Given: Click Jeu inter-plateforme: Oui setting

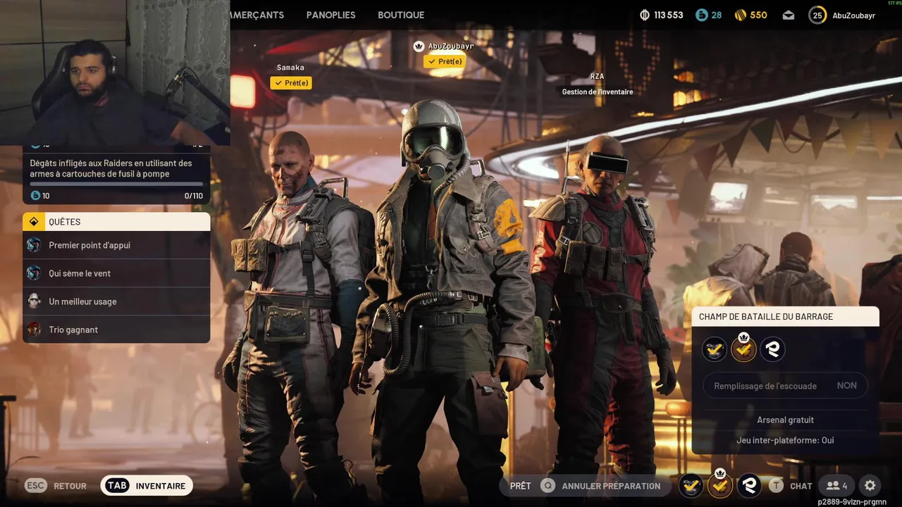Looking at the screenshot, I should point(785,440).
